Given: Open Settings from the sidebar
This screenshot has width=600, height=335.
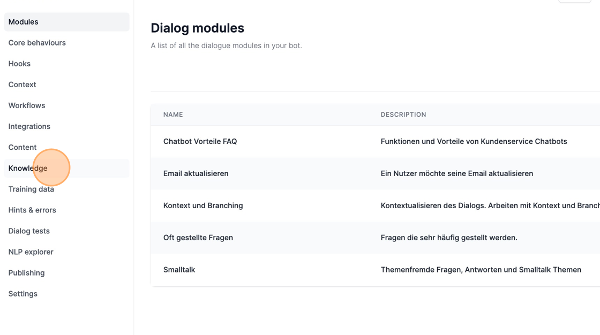Looking at the screenshot, I should (66, 294).
